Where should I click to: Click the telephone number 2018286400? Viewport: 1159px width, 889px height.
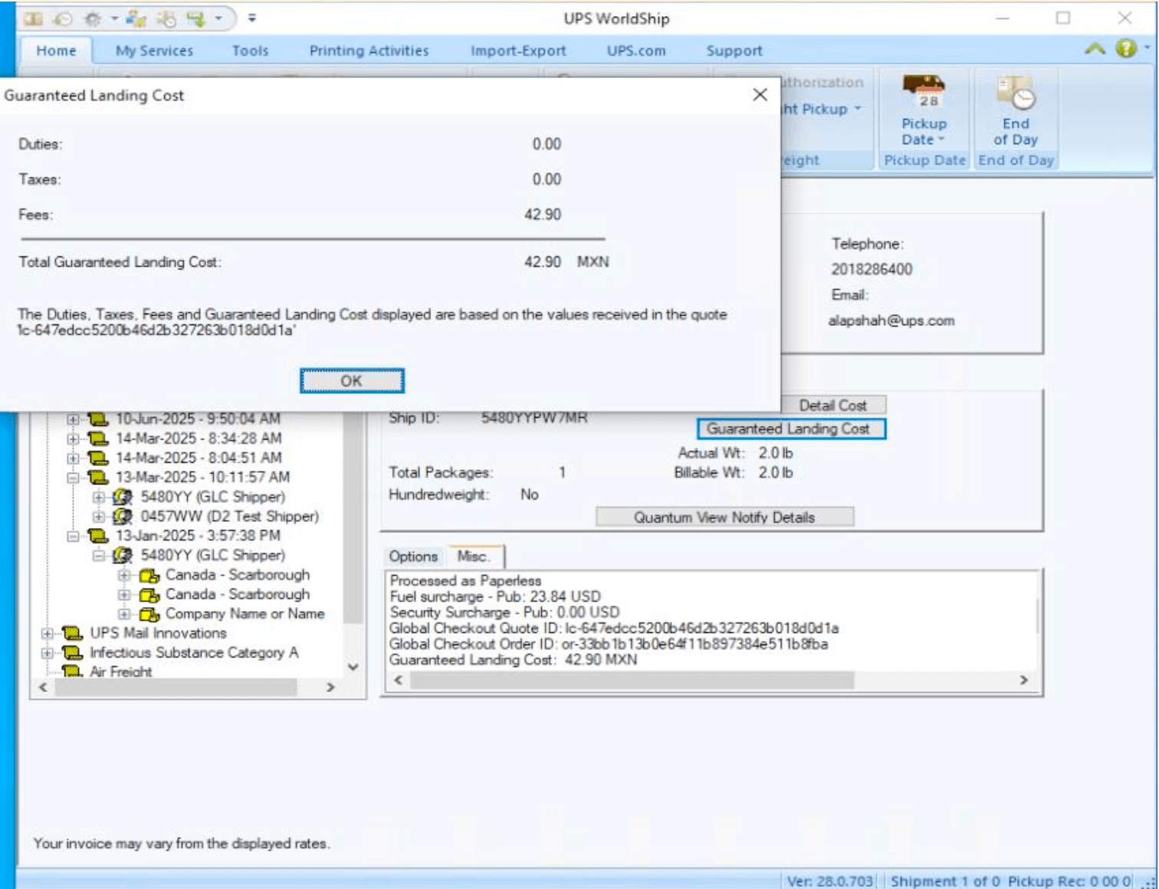(x=872, y=269)
